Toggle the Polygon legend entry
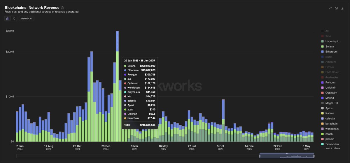Screen dimensions: 350x163 tap(328, 83)
